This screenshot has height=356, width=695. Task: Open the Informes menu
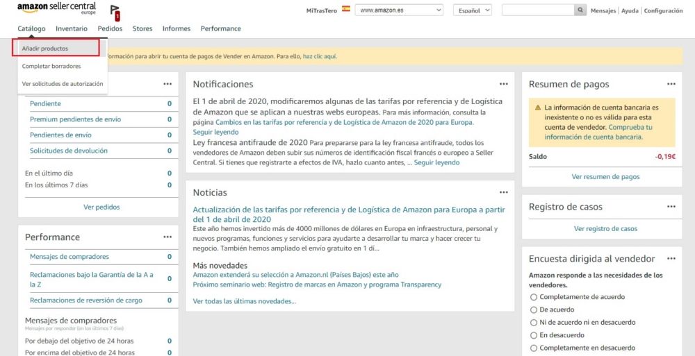tap(177, 28)
